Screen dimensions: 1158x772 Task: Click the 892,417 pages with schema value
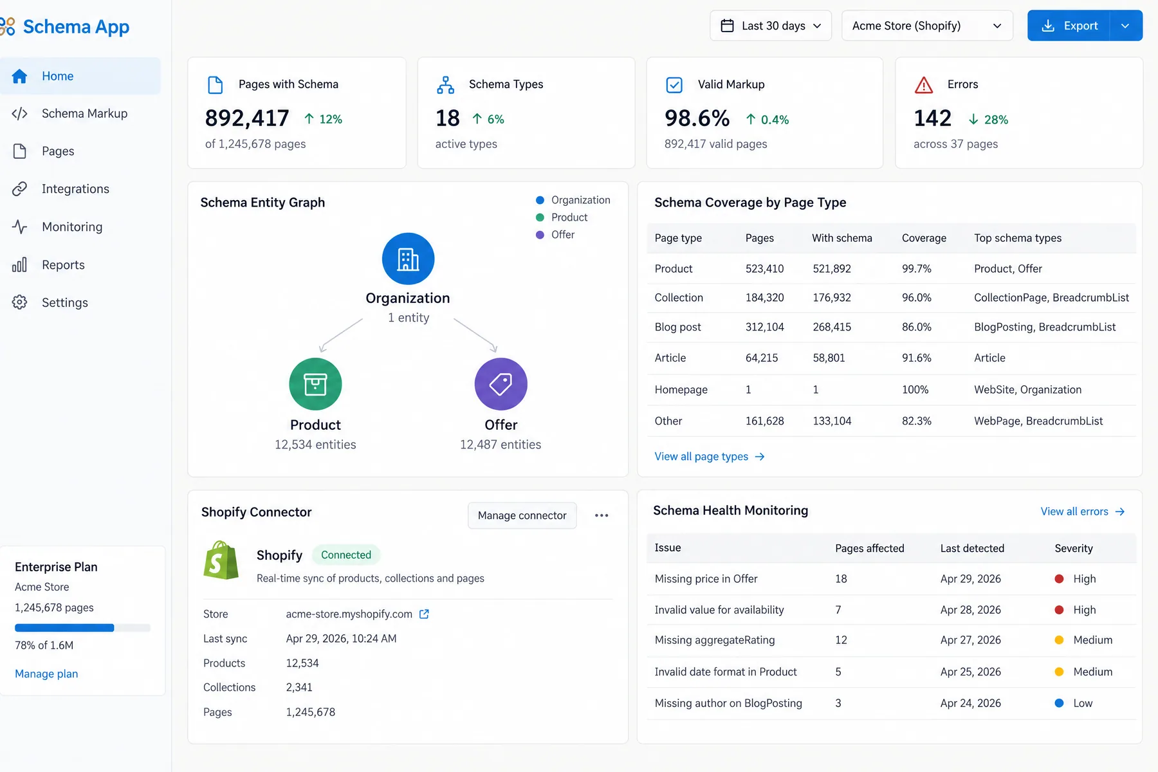click(x=247, y=118)
